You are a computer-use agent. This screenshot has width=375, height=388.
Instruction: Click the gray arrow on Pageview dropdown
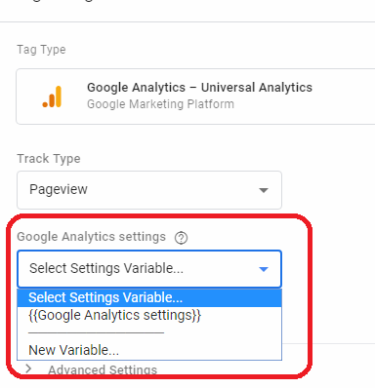coord(264,190)
